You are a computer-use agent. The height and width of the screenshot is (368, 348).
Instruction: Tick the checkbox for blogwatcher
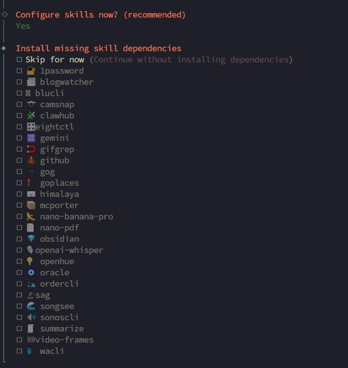[19, 82]
